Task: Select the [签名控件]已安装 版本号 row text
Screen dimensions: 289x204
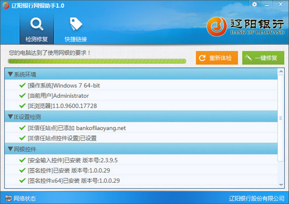Action: pyautogui.click(x=69, y=170)
